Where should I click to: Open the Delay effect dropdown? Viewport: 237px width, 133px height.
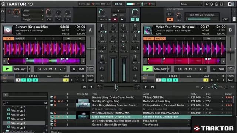(33, 11)
